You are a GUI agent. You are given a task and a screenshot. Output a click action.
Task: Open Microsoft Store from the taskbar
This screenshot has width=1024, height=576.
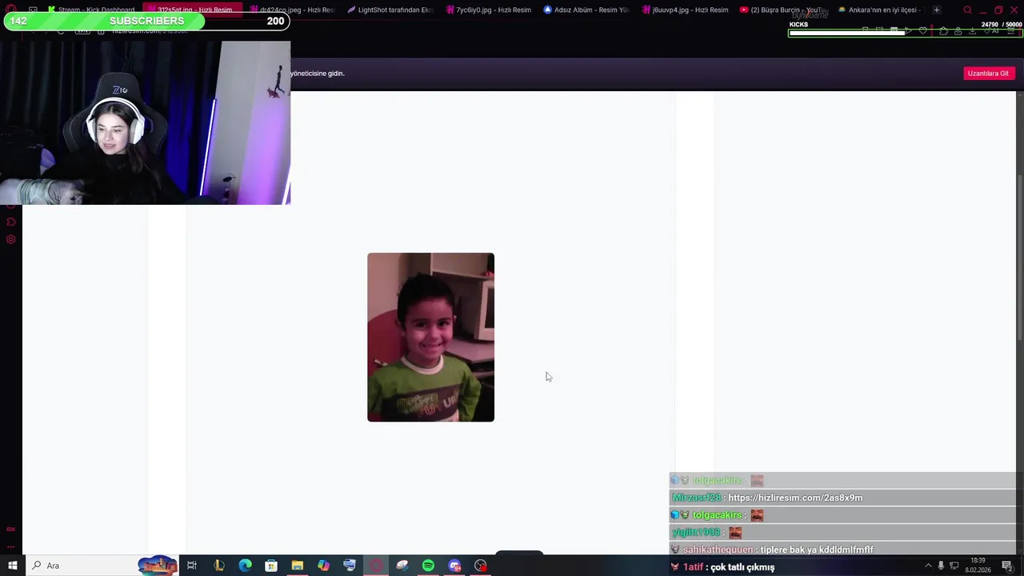tap(271, 566)
